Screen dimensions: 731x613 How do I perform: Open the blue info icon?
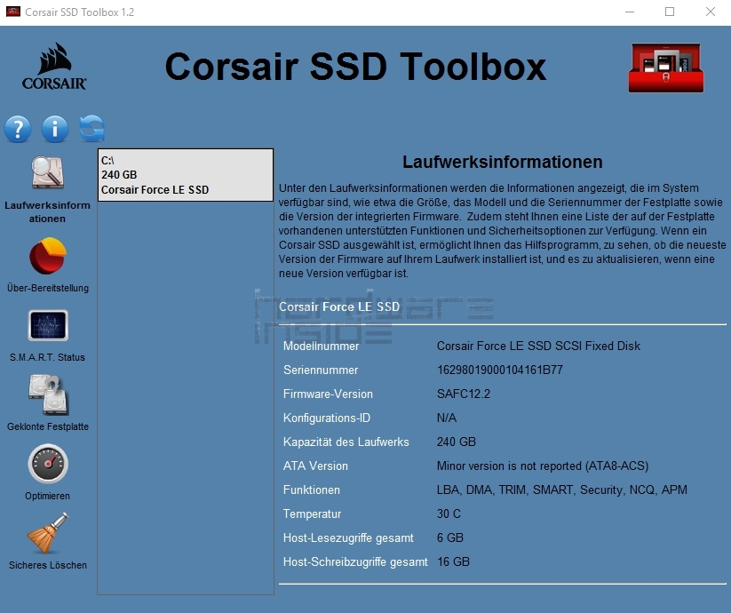54,129
